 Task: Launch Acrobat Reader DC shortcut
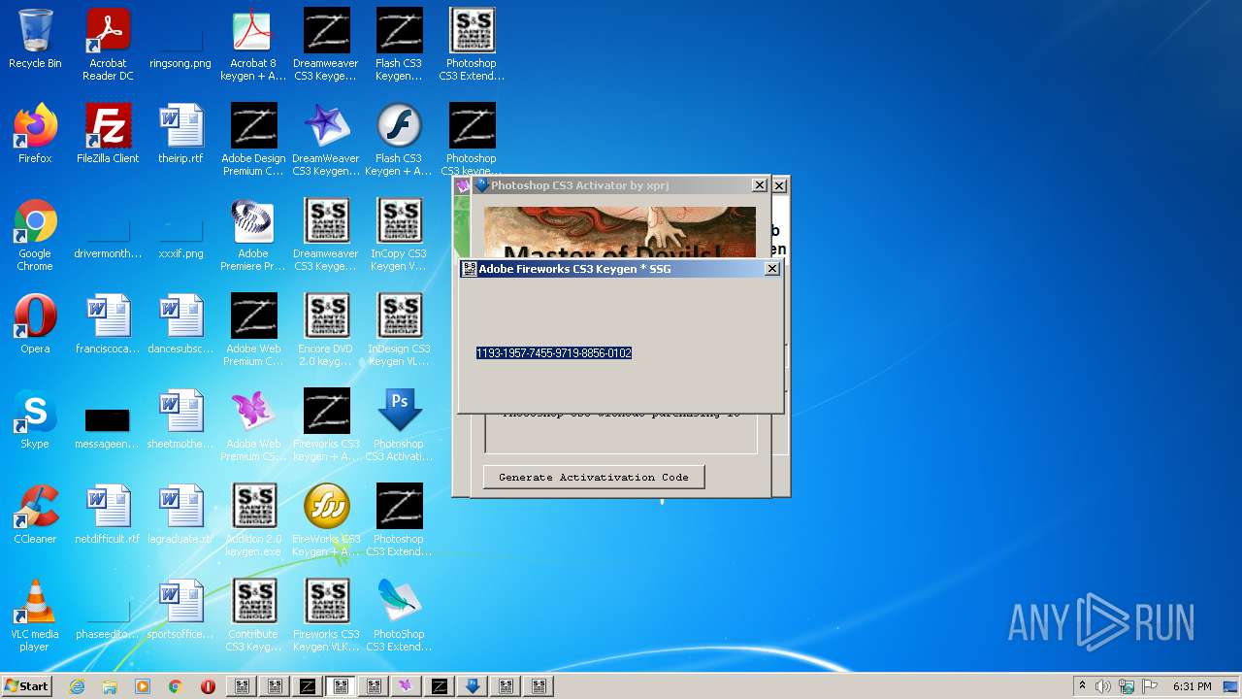point(108,46)
